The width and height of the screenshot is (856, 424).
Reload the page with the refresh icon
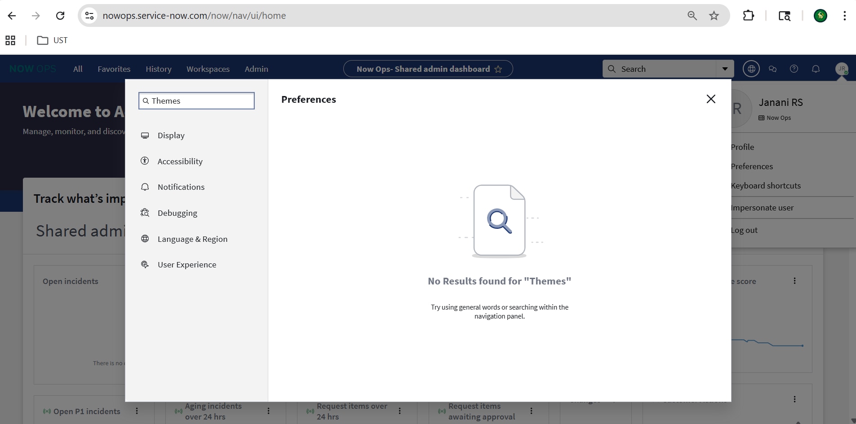point(60,16)
